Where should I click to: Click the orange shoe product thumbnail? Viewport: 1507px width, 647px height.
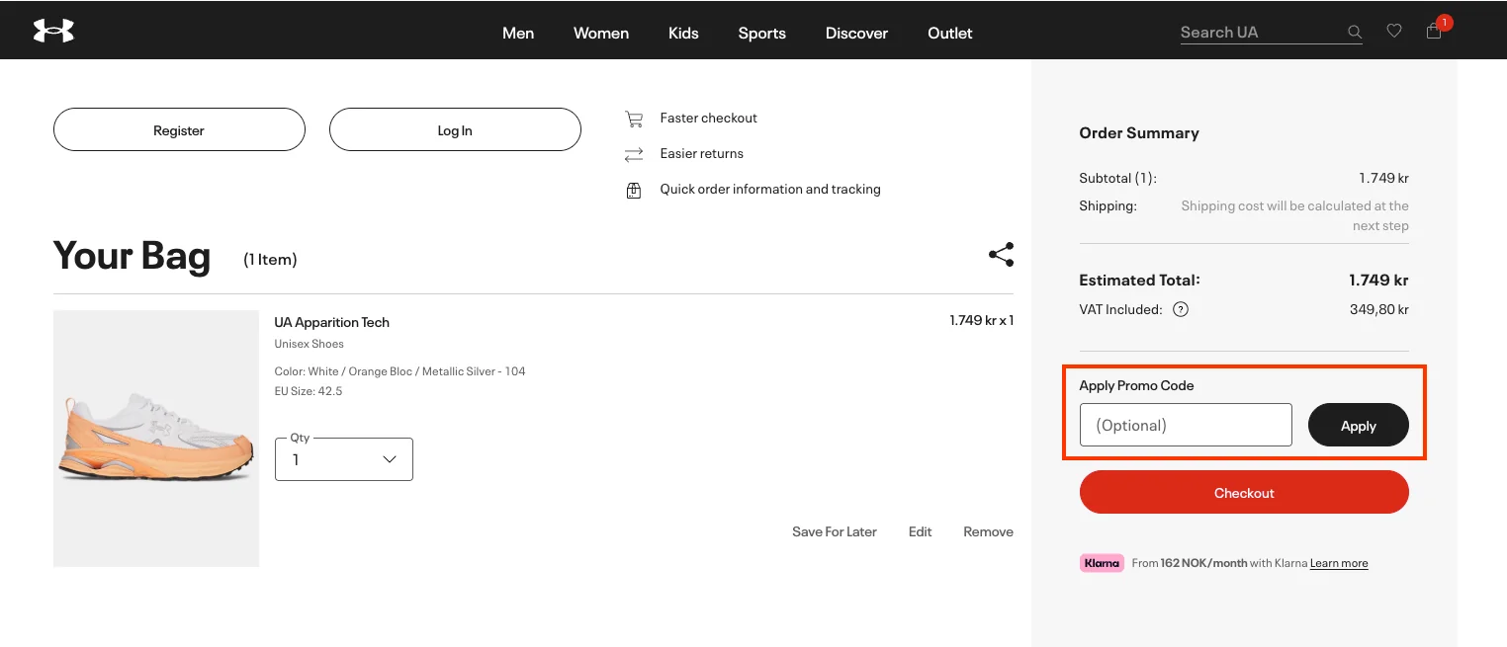pyautogui.click(x=156, y=439)
